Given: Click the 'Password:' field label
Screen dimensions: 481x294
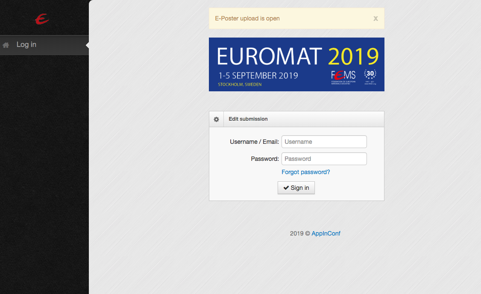Looking at the screenshot, I should pos(265,159).
